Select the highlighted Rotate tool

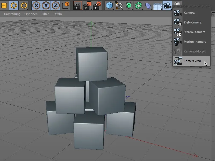14,5
